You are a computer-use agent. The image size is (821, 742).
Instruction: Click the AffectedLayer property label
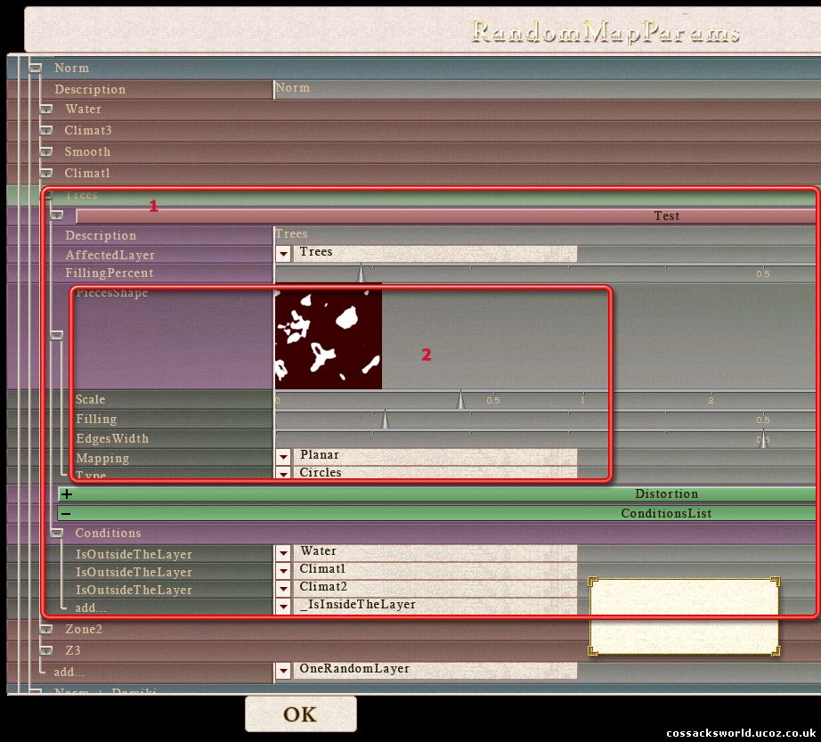[x=110, y=255]
